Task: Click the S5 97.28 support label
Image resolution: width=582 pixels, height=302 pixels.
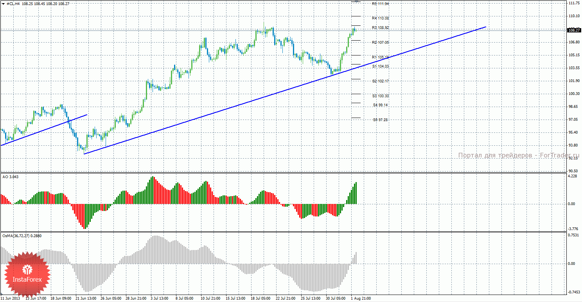Action: click(380, 120)
